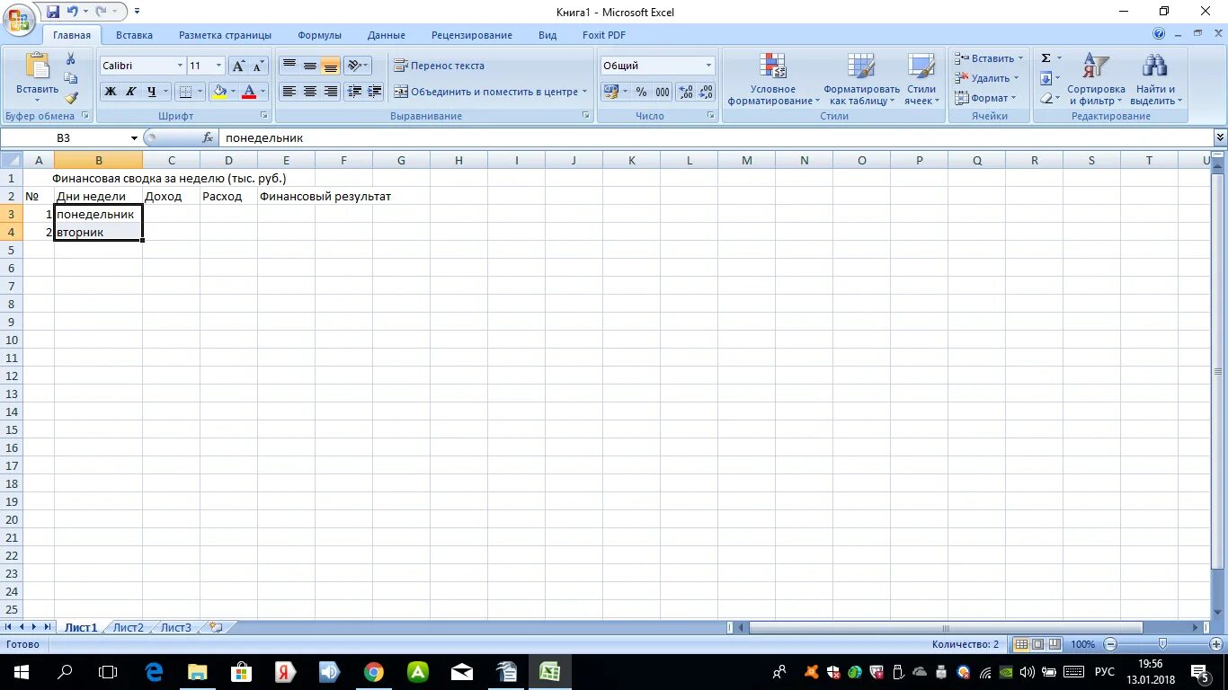Apply underline with the Ч icon

point(149,91)
